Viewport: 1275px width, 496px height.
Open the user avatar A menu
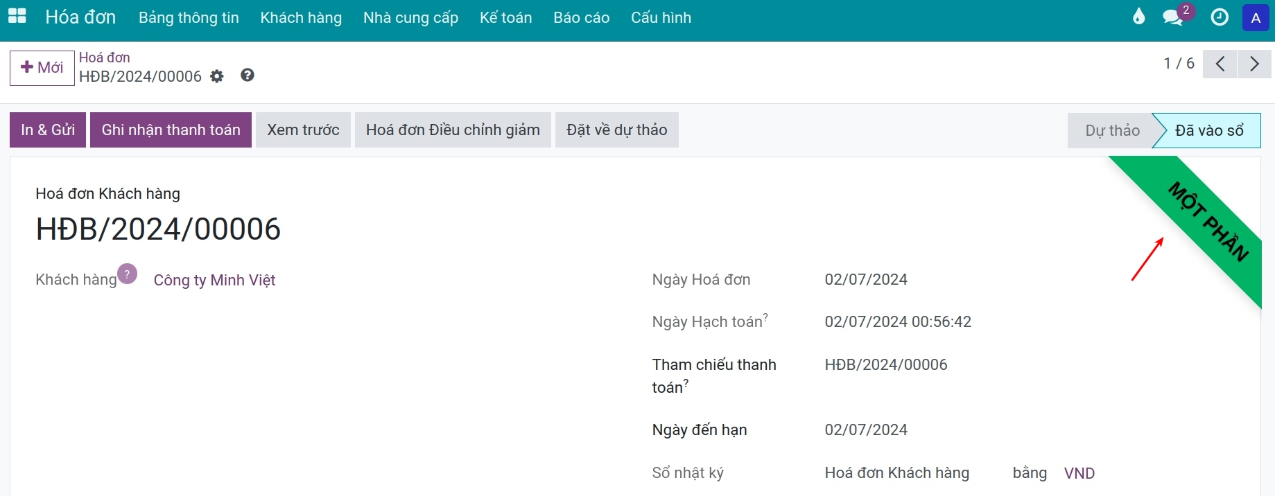pos(1256,18)
